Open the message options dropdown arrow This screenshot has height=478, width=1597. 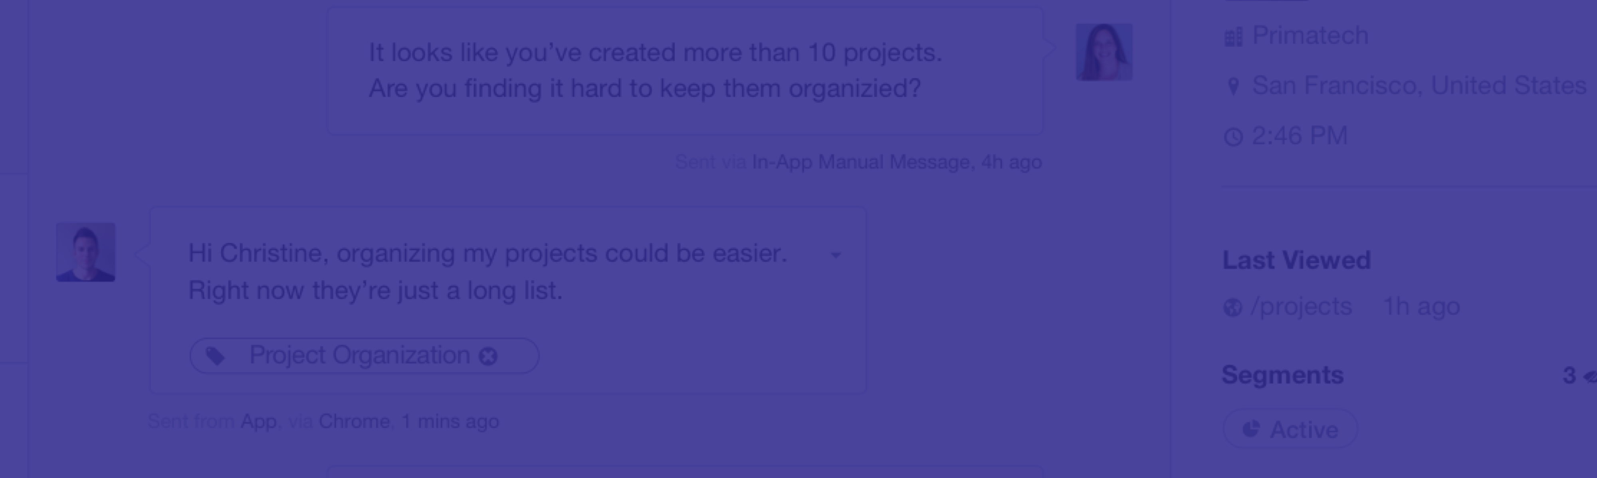836,255
